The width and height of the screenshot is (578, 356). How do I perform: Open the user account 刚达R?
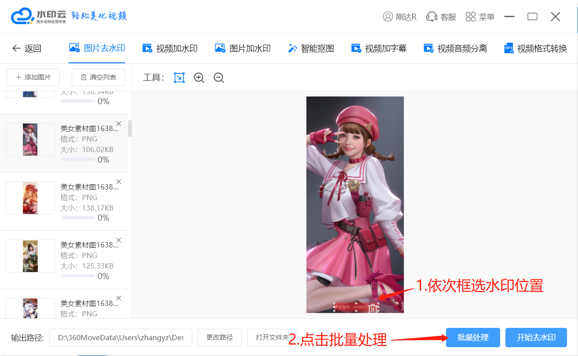pos(399,17)
